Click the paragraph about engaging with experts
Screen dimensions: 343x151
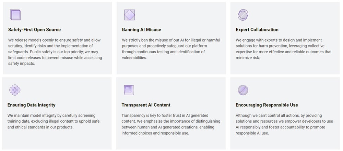click(284, 49)
